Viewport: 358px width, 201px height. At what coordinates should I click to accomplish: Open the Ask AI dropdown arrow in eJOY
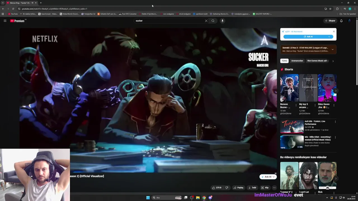[329, 37]
